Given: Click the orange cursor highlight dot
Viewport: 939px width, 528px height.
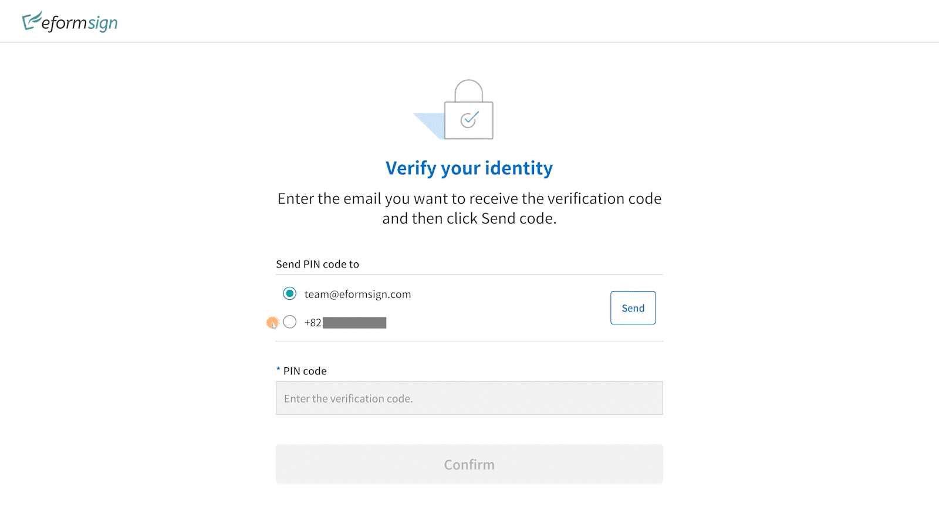Looking at the screenshot, I should (272, 323).
